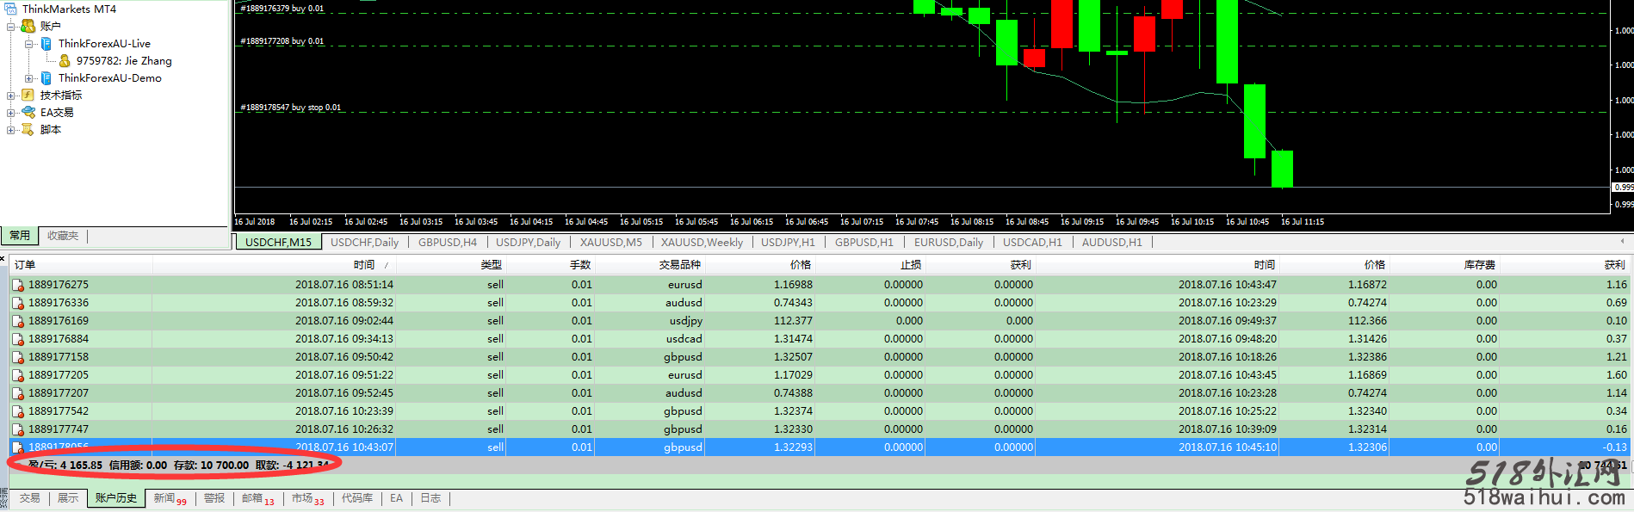Switch to the 收藏夹 favorites tab
The image size is (1634, 512).
coord(63,236)
